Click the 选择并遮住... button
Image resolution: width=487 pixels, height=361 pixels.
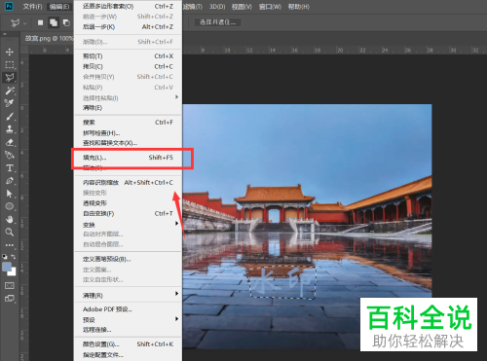click(x=217, y=22)
